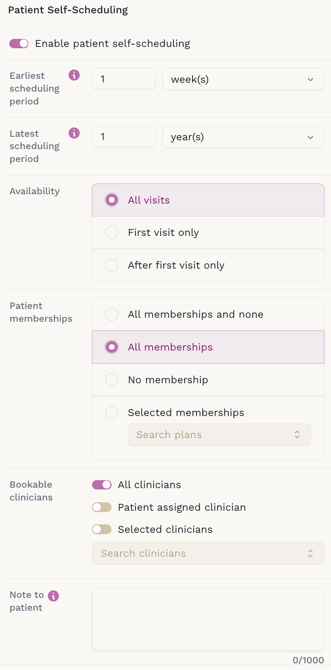Enable Patient assigned clinician toggle
Viewport: 331px width, 670px height.
click(x=102, y=507)
